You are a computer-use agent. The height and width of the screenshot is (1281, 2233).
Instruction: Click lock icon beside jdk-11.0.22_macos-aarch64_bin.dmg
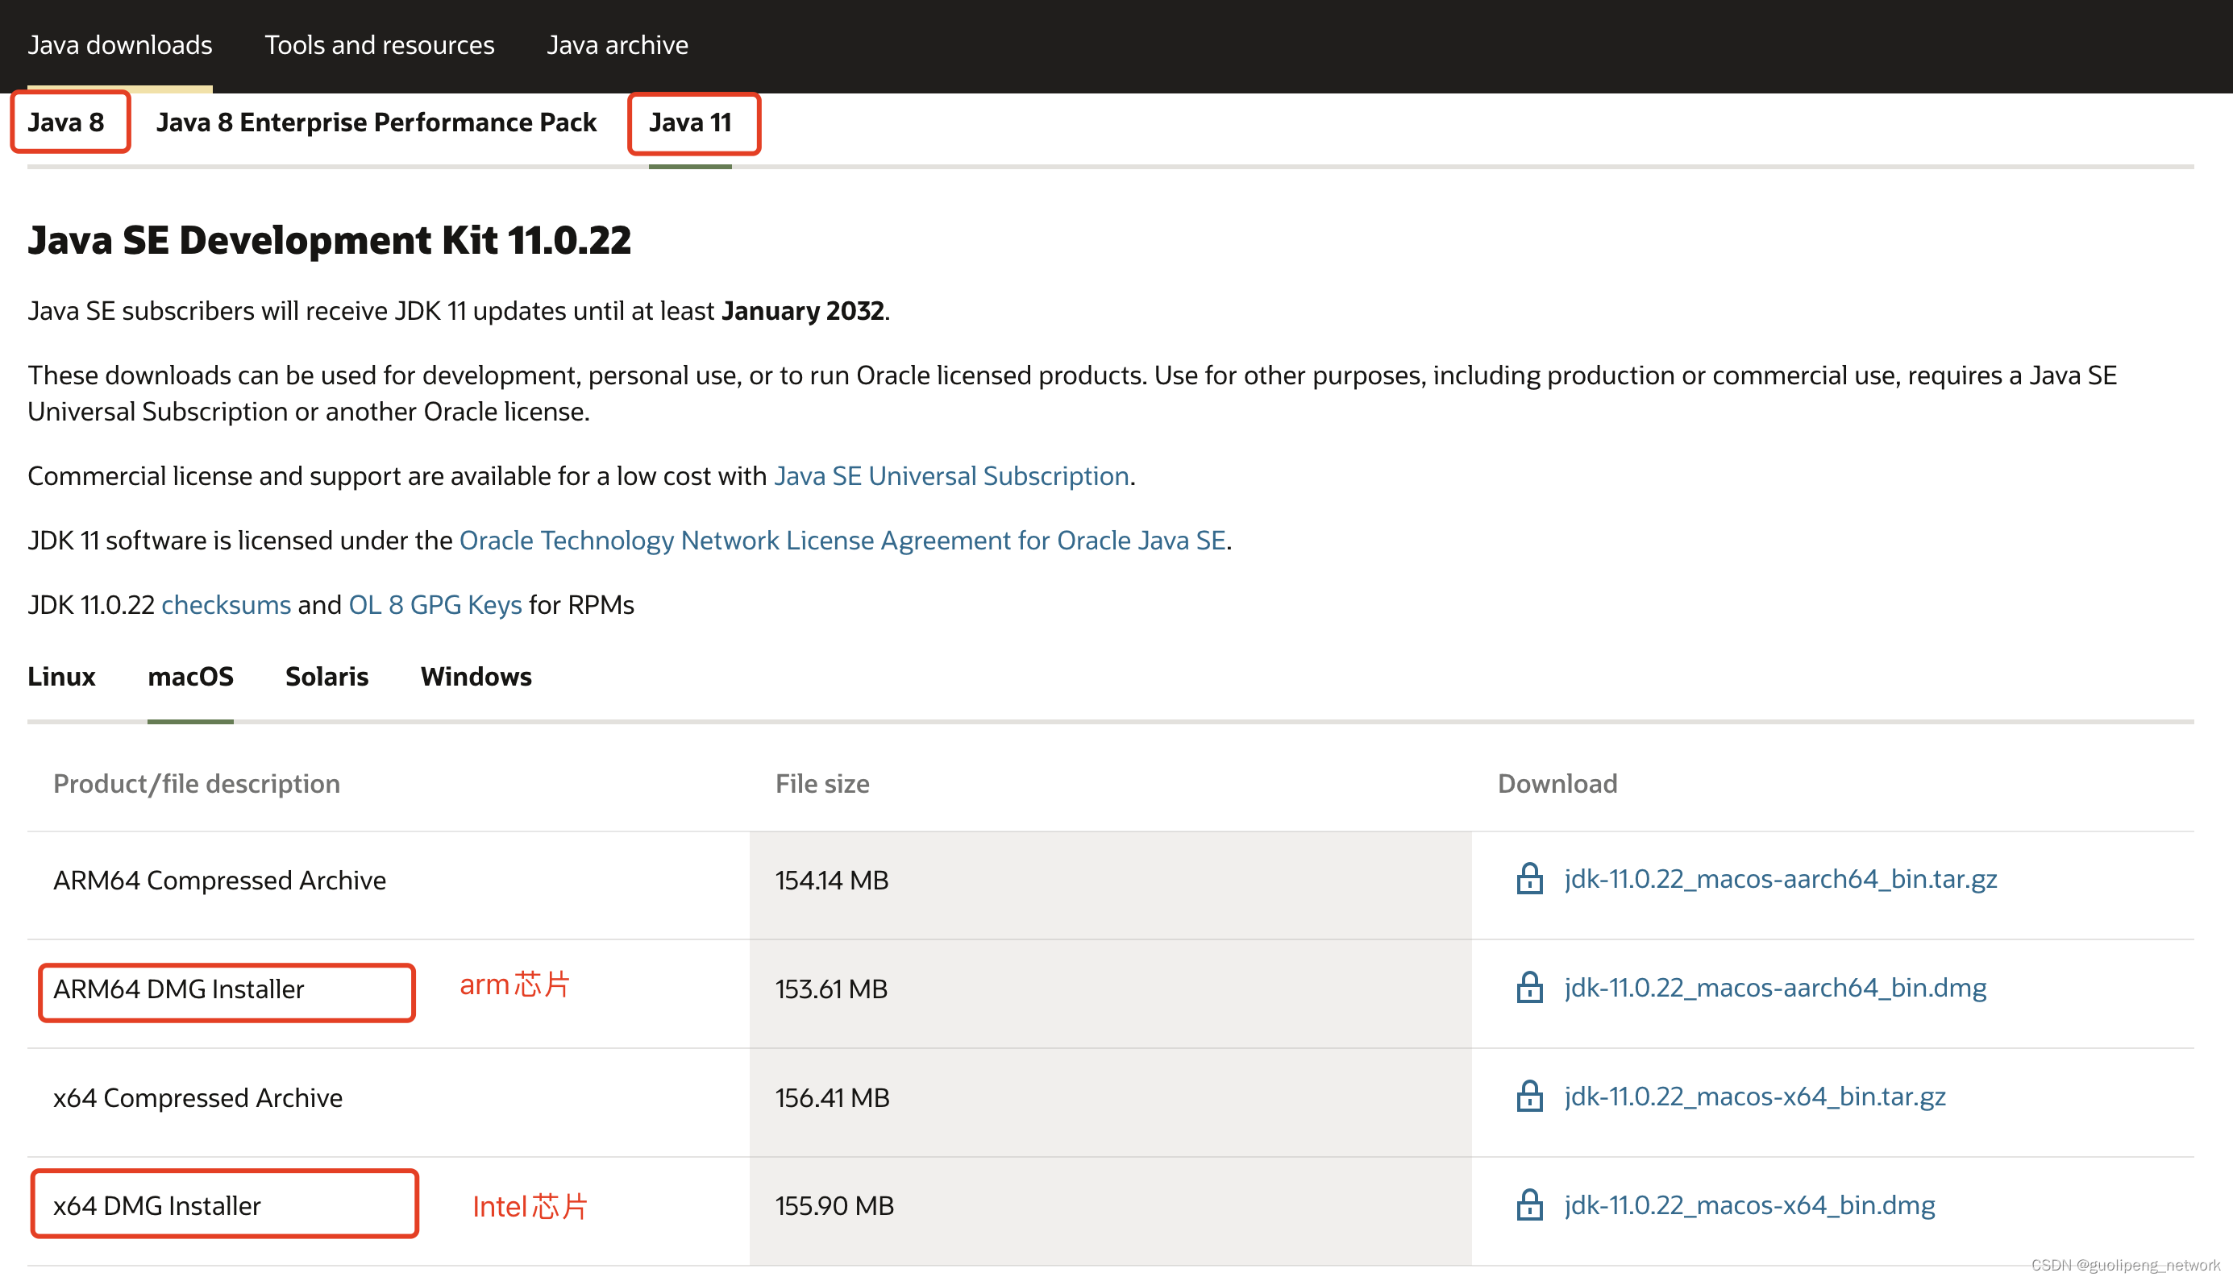point(1529,987)
